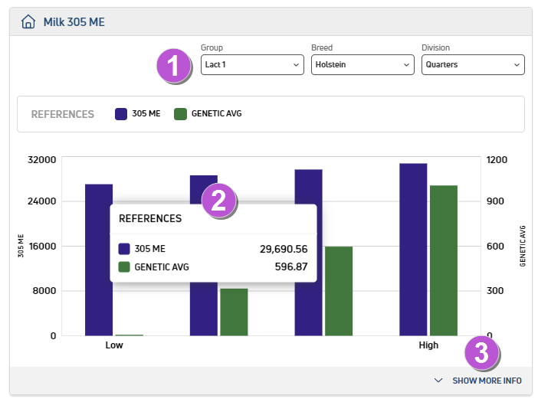Click the second quarter's green Genetic Avg bar

(234, 312)
